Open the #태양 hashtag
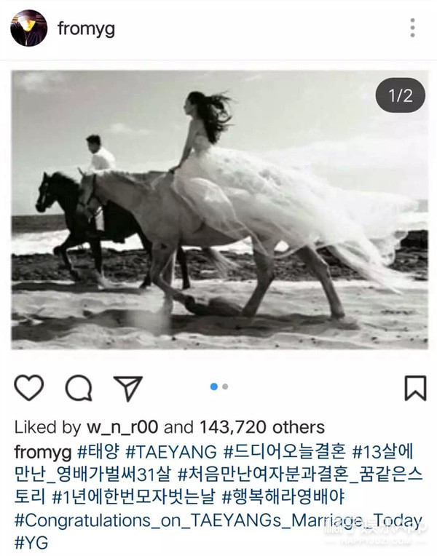 click(98, 451)
